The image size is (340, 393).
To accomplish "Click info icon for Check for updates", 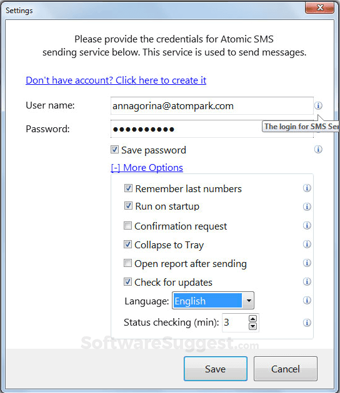I will tap(307, 281).
